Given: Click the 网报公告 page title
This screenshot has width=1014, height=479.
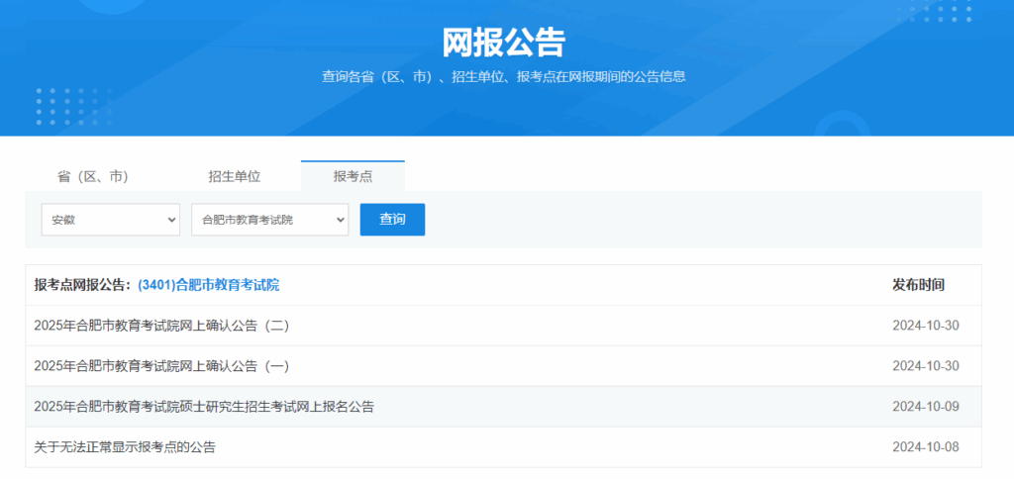Looking at the screenshot, I should coord(504,44).
